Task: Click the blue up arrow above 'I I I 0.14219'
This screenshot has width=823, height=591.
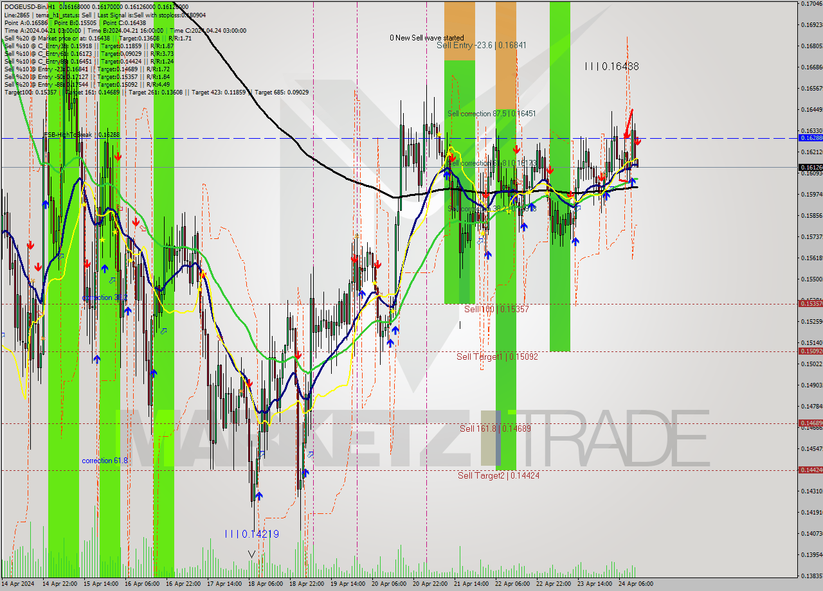Action: [x=258, y=495]
